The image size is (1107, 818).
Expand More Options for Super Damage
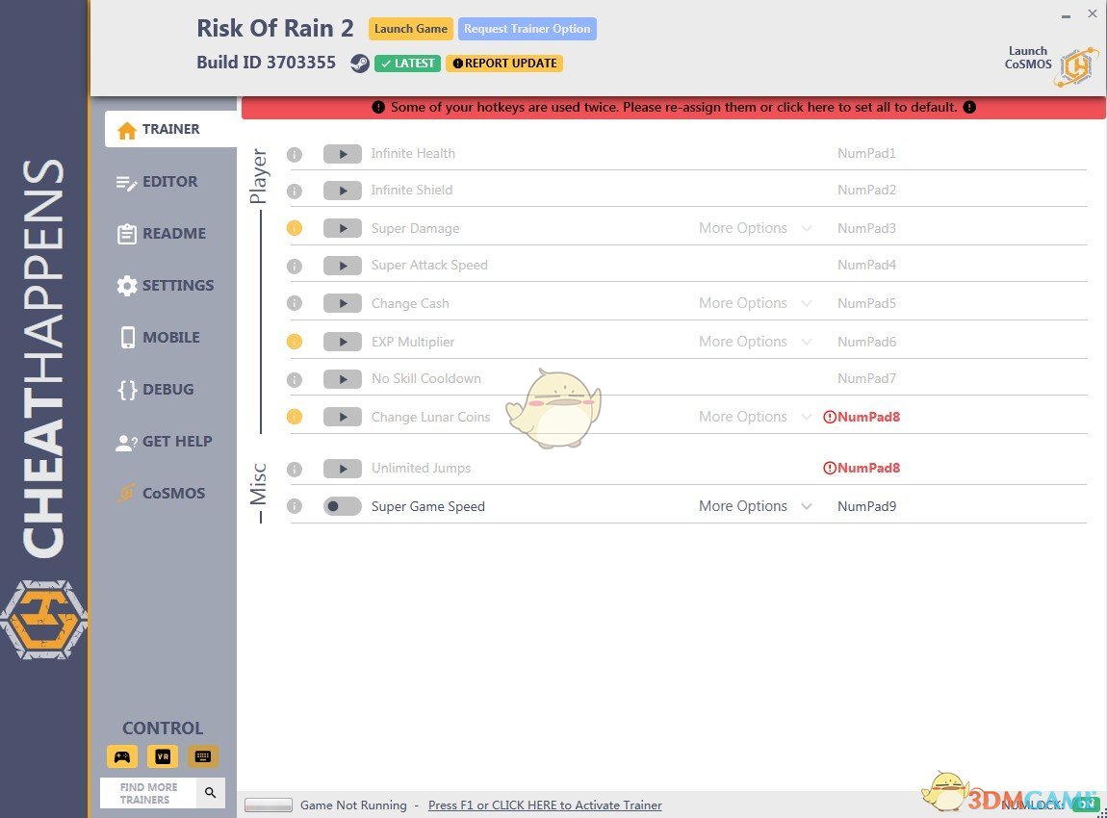click(755, 228)
